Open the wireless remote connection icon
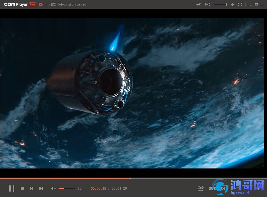Viewport: 267px width, 197px height. click(208, 4)
